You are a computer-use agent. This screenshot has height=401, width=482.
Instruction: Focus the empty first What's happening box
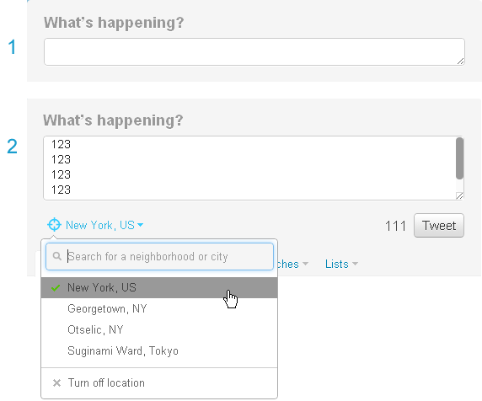(x=254, y=51)
